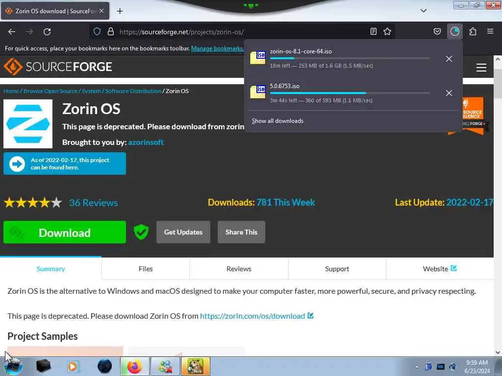This screenshot has width=502, height=376.
Task: Open the media player taskbar icon
Action: 74,366
